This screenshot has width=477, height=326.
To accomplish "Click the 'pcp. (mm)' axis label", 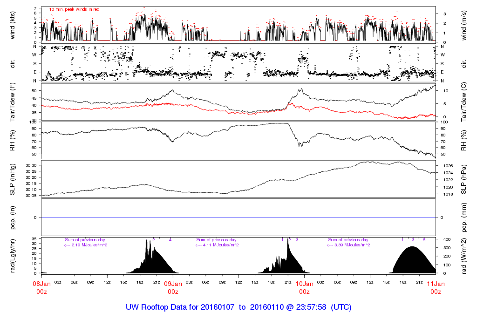I will (464, 217).
